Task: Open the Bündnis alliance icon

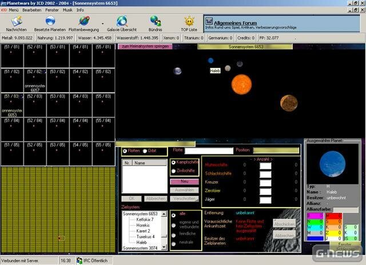Action: 155,21
